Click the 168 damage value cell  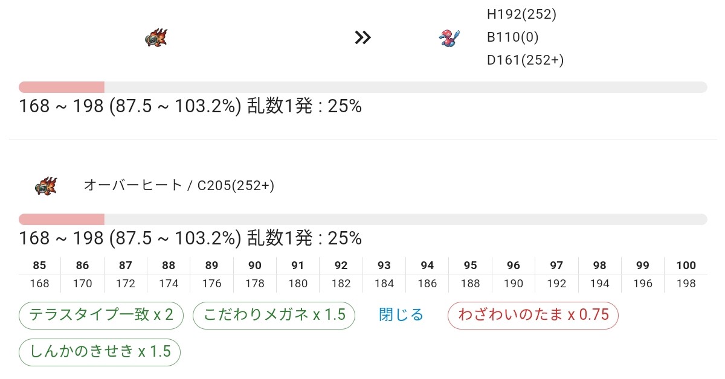pos(40,284)
